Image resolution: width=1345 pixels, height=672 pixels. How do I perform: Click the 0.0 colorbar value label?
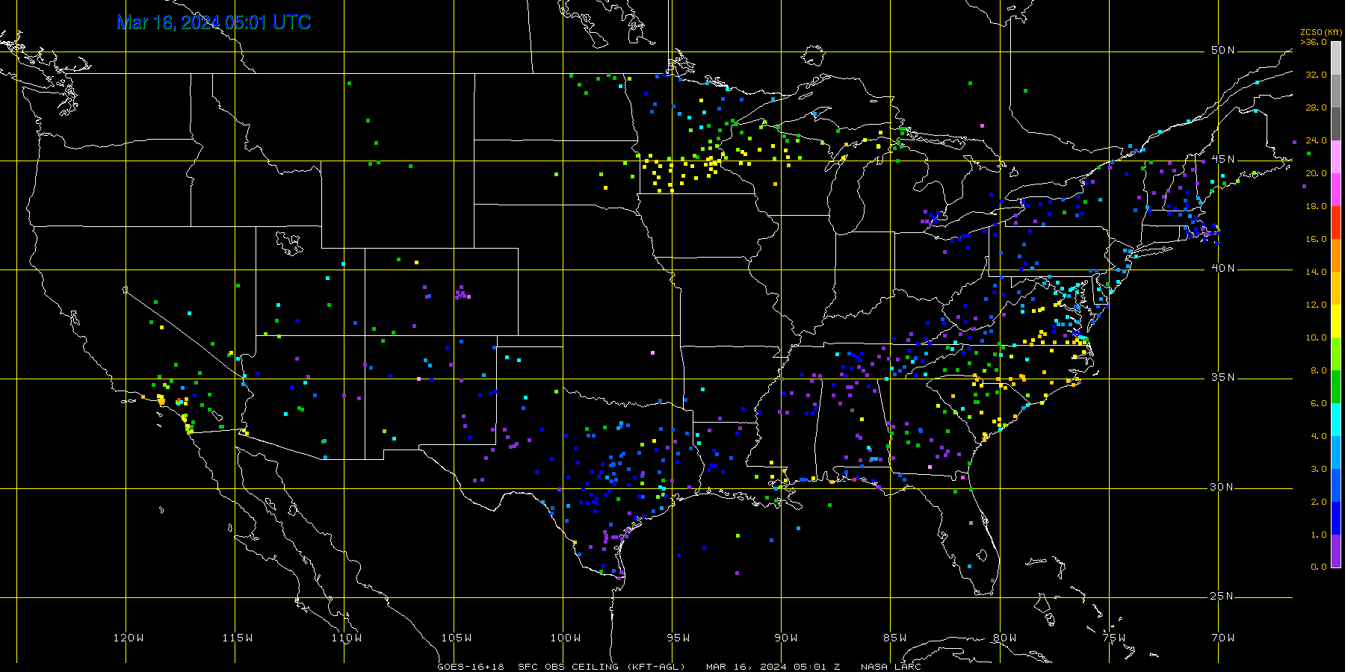[1319, 567]
